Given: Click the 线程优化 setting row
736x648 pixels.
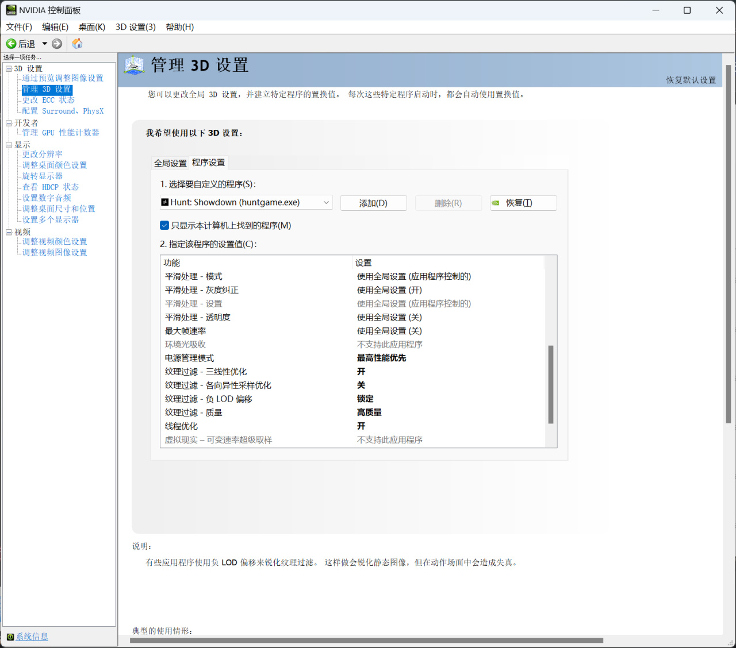Looking at the screenshot, I should tap(352, 426).
